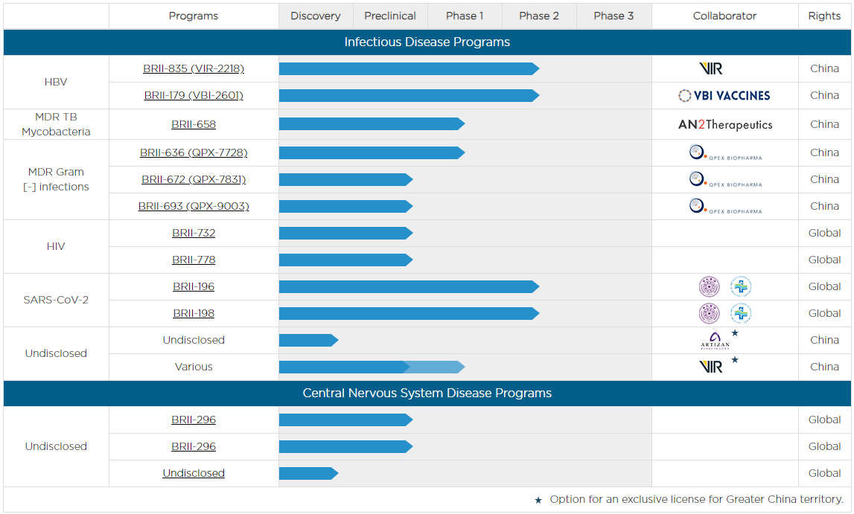
Task: Click the Central Nervous System Disease Programs banner
Action: click(x=427, y=393)
